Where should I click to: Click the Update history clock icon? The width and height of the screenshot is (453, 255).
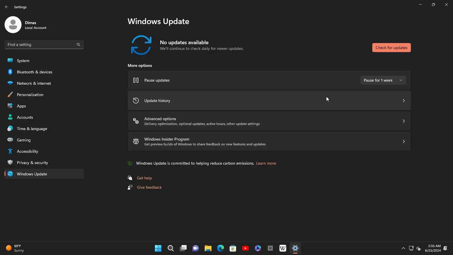coord(136,101)
